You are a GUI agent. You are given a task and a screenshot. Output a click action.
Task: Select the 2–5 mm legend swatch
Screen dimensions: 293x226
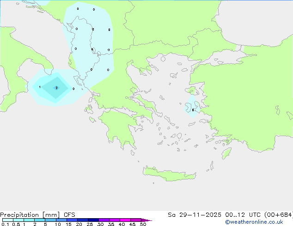[x=40, y=220]
